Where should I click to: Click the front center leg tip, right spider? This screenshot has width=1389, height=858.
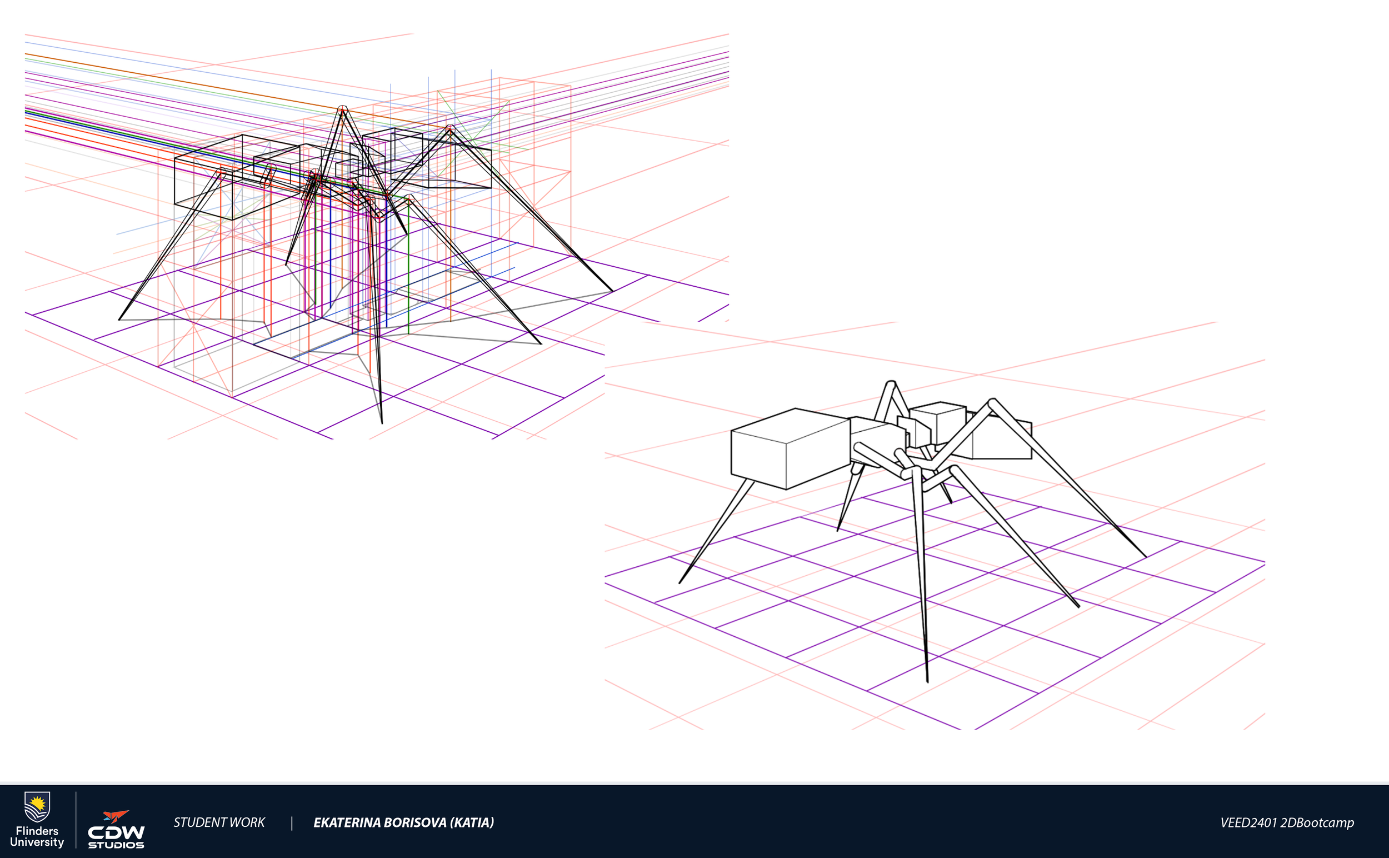[927, 680]
